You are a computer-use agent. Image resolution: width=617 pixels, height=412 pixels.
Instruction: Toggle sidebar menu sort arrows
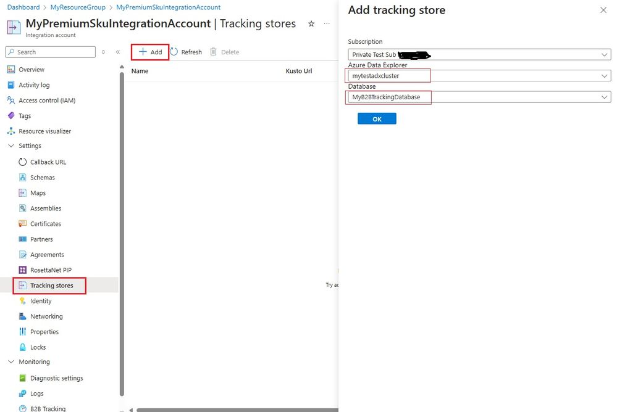(x=103, y=52)
